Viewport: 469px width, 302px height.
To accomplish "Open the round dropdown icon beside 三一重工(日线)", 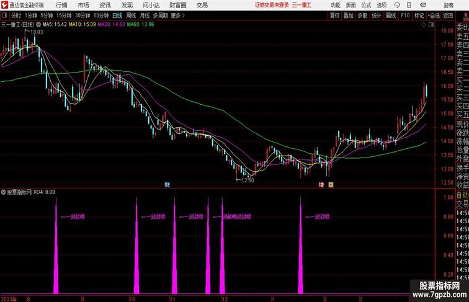I will (38, 25).
